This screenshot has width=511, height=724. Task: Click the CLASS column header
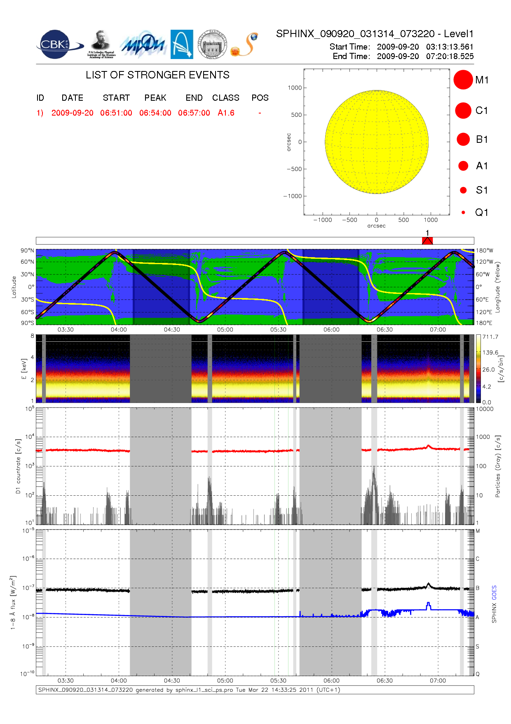(225, 98)
